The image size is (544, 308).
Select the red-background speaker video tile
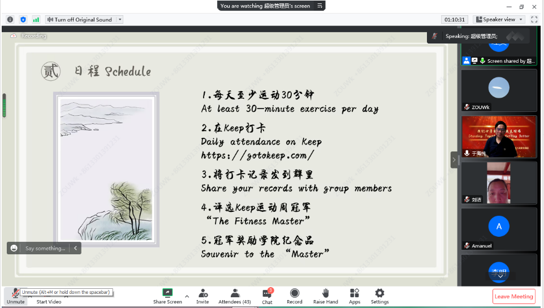point(499,137)
